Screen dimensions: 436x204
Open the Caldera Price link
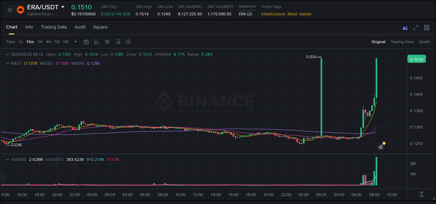click(40, 14)
